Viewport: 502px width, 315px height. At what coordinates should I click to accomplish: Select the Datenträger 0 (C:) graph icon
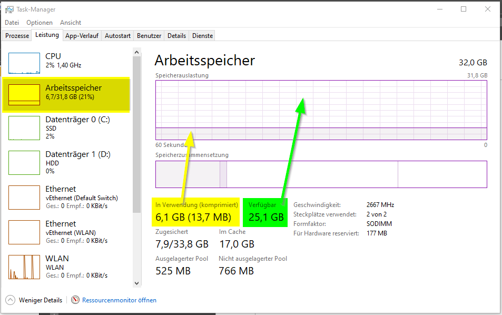(24, 128)
